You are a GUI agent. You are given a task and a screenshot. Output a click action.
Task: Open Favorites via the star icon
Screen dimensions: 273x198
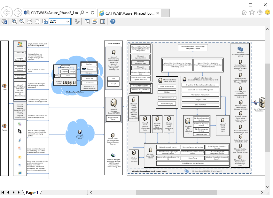(x=252, y=12)
